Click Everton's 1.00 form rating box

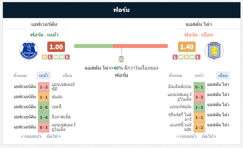coord(56,47)
